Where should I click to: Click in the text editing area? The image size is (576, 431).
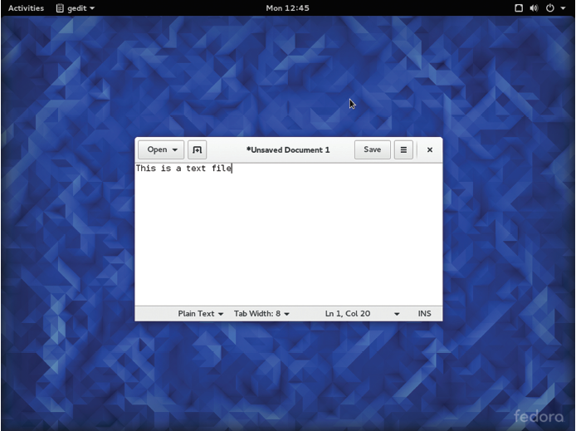[288, 234]
